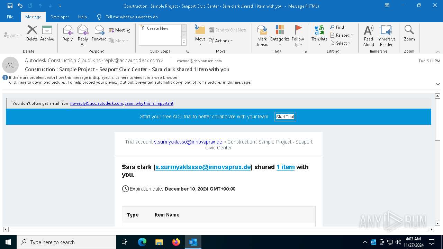Open the Developer ribbon tab

60,17
